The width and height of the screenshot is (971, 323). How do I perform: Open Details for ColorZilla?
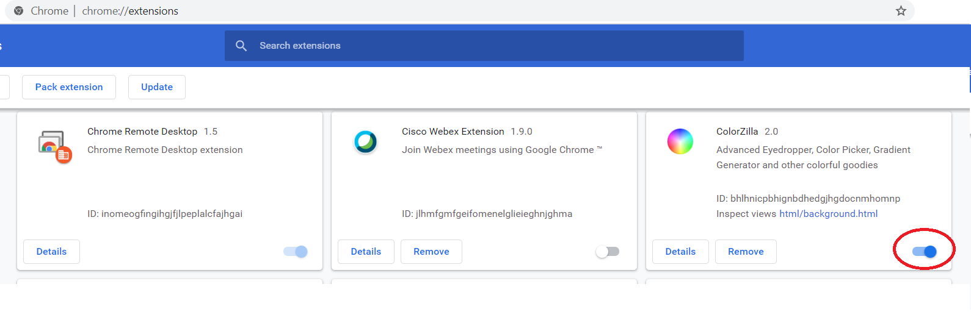coord(680,252)
